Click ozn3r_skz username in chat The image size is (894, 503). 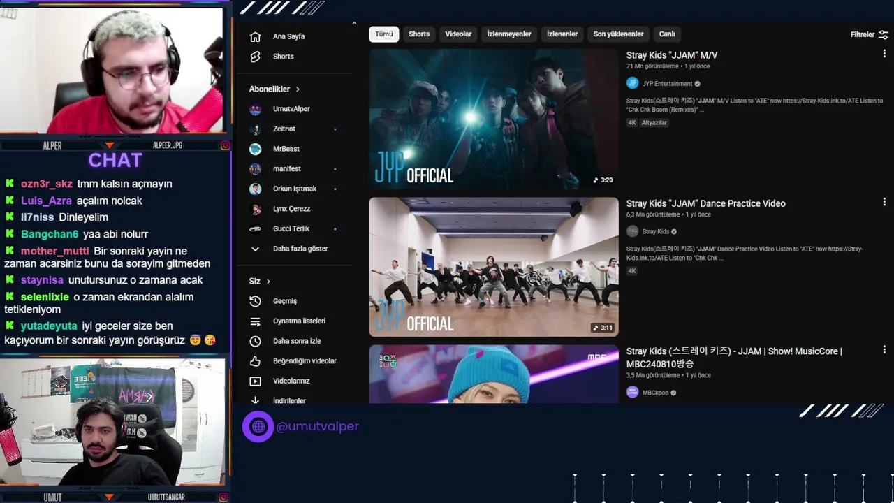[x=47, y=184]
